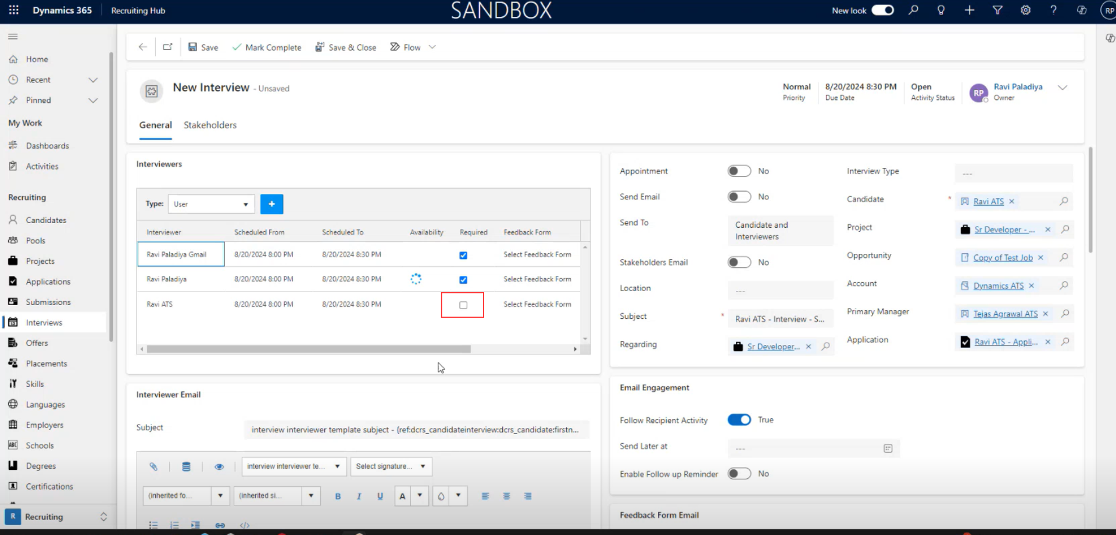
Task: Toggle the New look switch
Action: coord(882,10)
